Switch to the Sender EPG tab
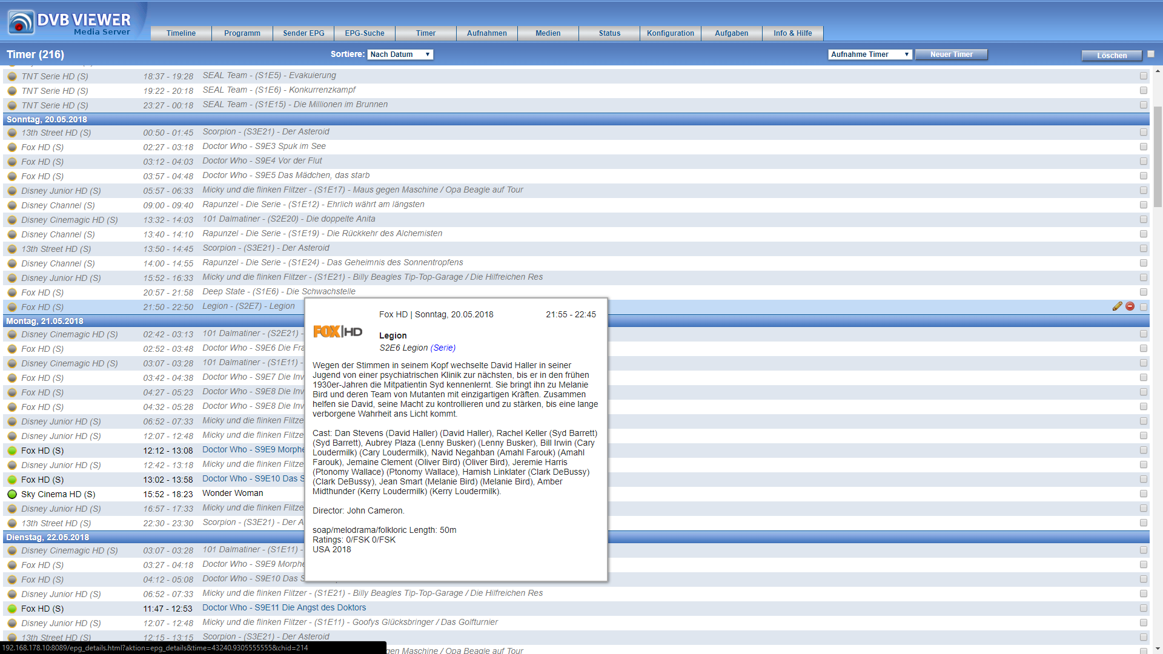The width and height of the screenshot is (1163, 654). click(x=303, y=33)
